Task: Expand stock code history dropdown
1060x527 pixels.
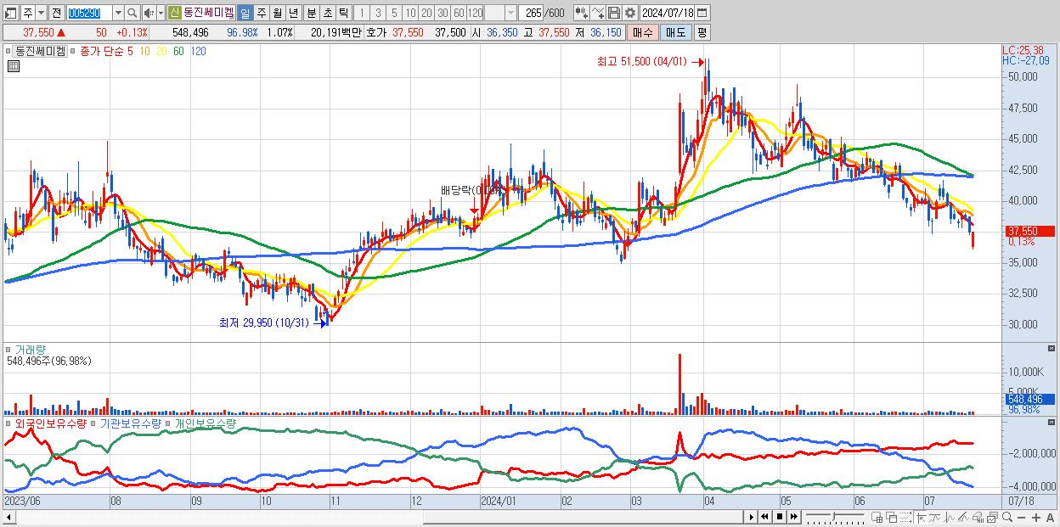Action: (x=117, y=13)
